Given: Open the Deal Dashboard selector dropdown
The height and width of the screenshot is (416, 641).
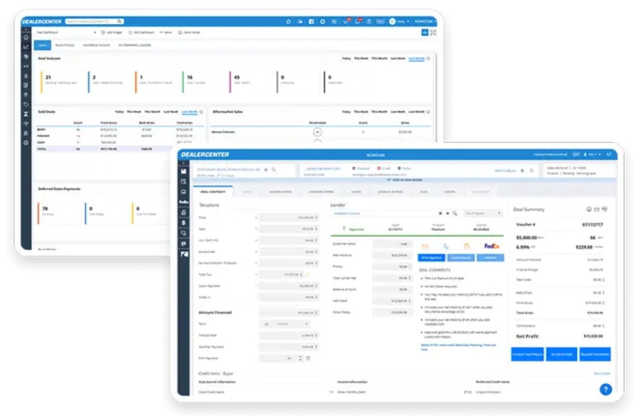Looking at the screenshot, I should click(66, 32).
